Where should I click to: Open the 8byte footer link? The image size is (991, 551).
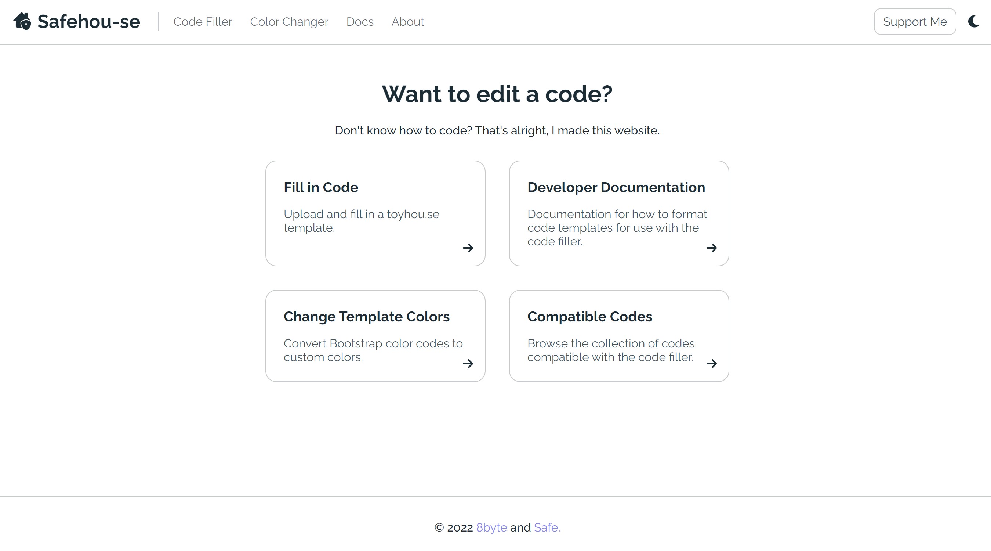pos(491,527)
